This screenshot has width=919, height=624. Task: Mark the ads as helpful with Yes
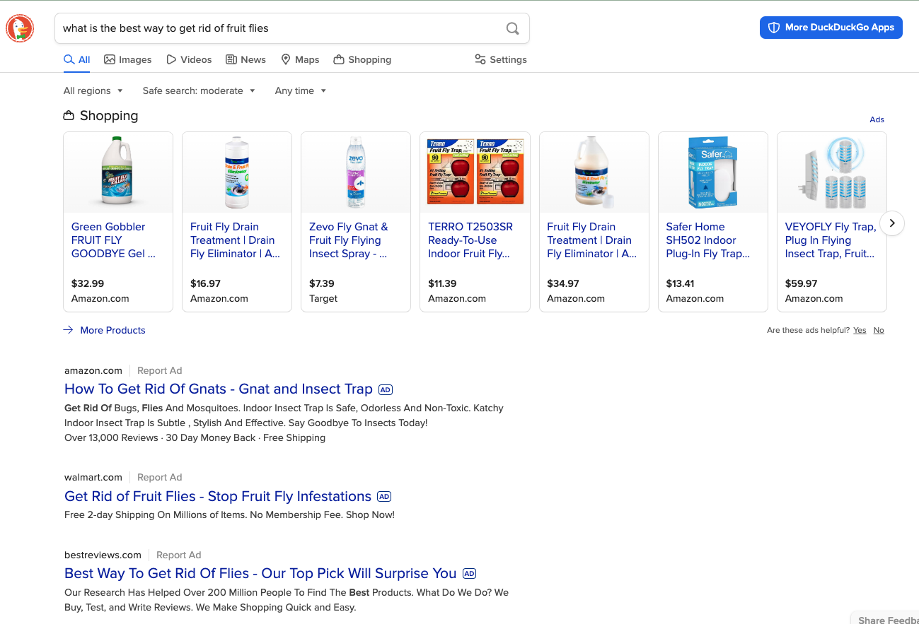[x=860, y=330]
